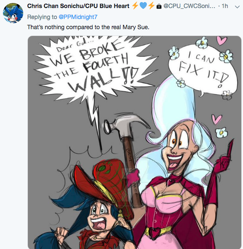The height and width of the screenshot is (249, 243).
Task: Click the 'That's nothing compared' tweet text
Action: 88,27
